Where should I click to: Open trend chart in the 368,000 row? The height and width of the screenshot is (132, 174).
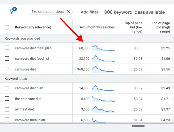103,69
